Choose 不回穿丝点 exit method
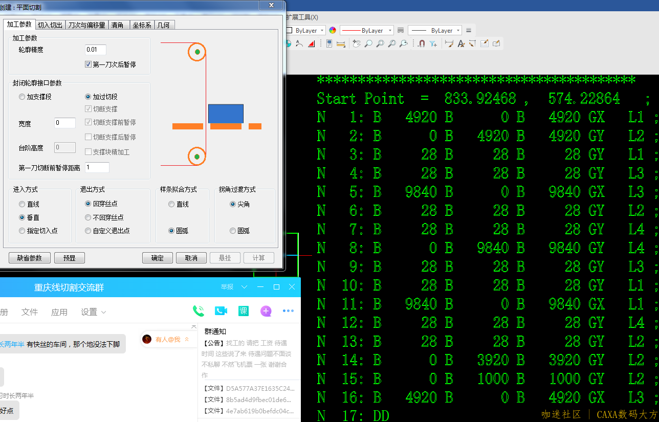The width and height of the screenshot is (659, 422). point(88,217)
